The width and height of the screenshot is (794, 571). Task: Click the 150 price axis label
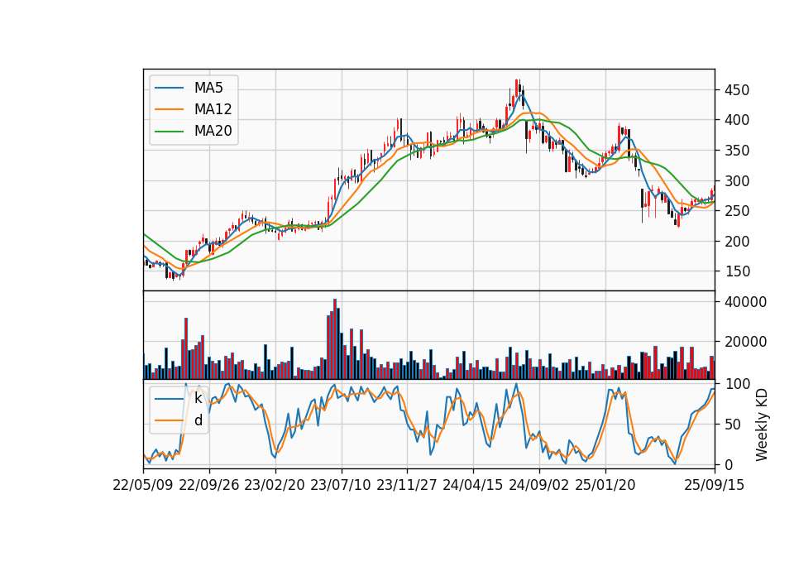pyautogui.click(x=737, y=271)
